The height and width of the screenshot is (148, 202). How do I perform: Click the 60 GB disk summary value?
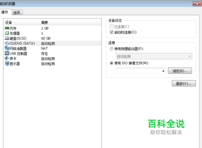click(x=46, y=38)
